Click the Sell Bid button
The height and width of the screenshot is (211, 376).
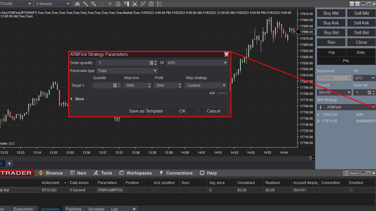[x=361, y=33]
